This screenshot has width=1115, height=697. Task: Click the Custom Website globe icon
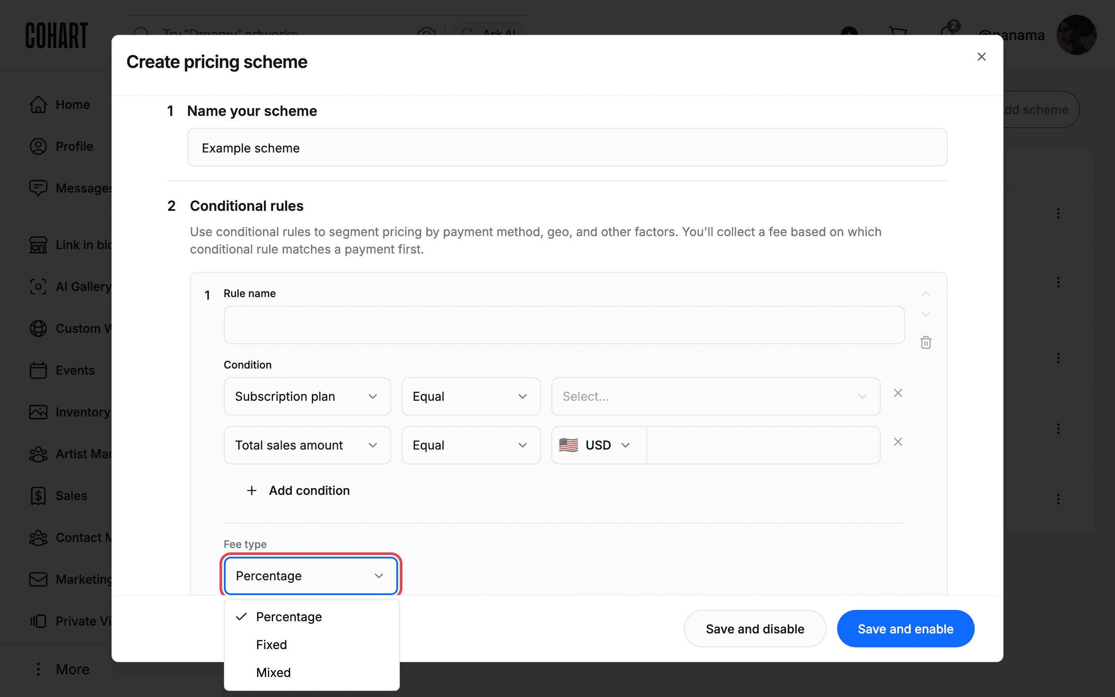tap(38, 328)
